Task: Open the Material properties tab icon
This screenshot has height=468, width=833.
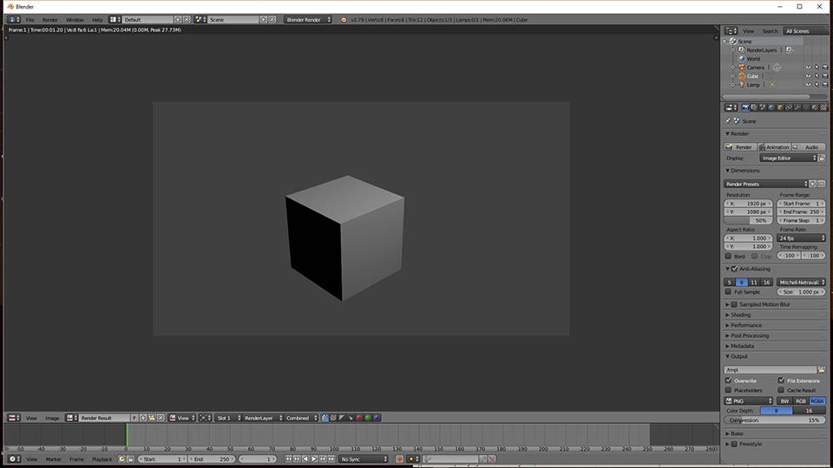Action: (815, 107)
